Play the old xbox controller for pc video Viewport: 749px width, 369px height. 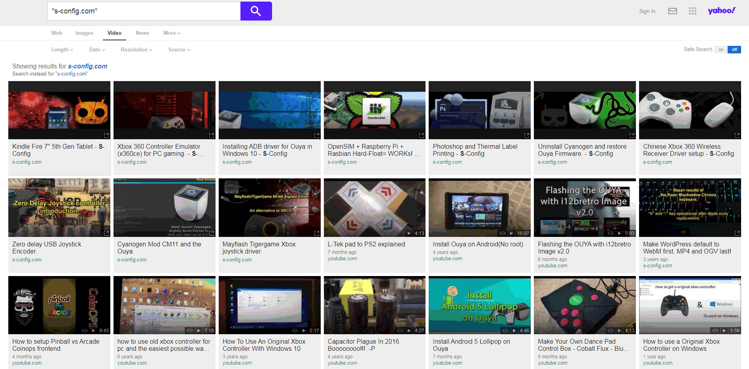click(199, 331)
